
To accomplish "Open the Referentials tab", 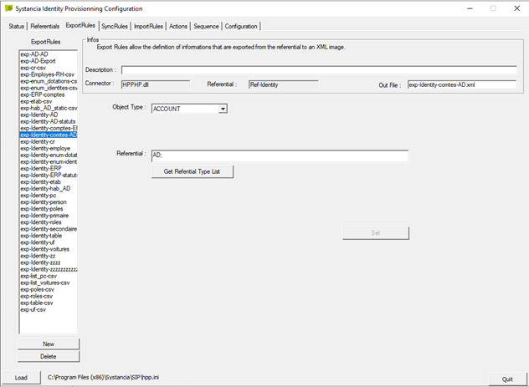I will (x=45, y=26).
